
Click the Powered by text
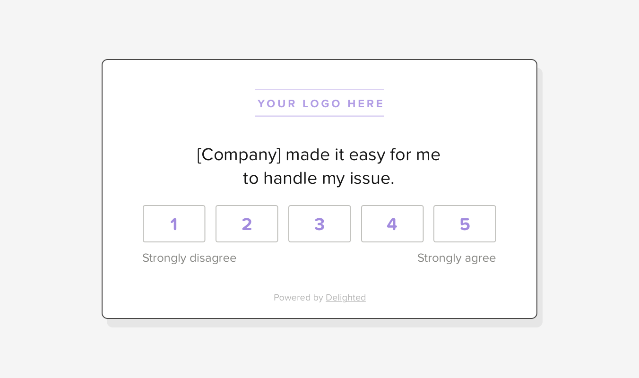(x=299, y=297)
